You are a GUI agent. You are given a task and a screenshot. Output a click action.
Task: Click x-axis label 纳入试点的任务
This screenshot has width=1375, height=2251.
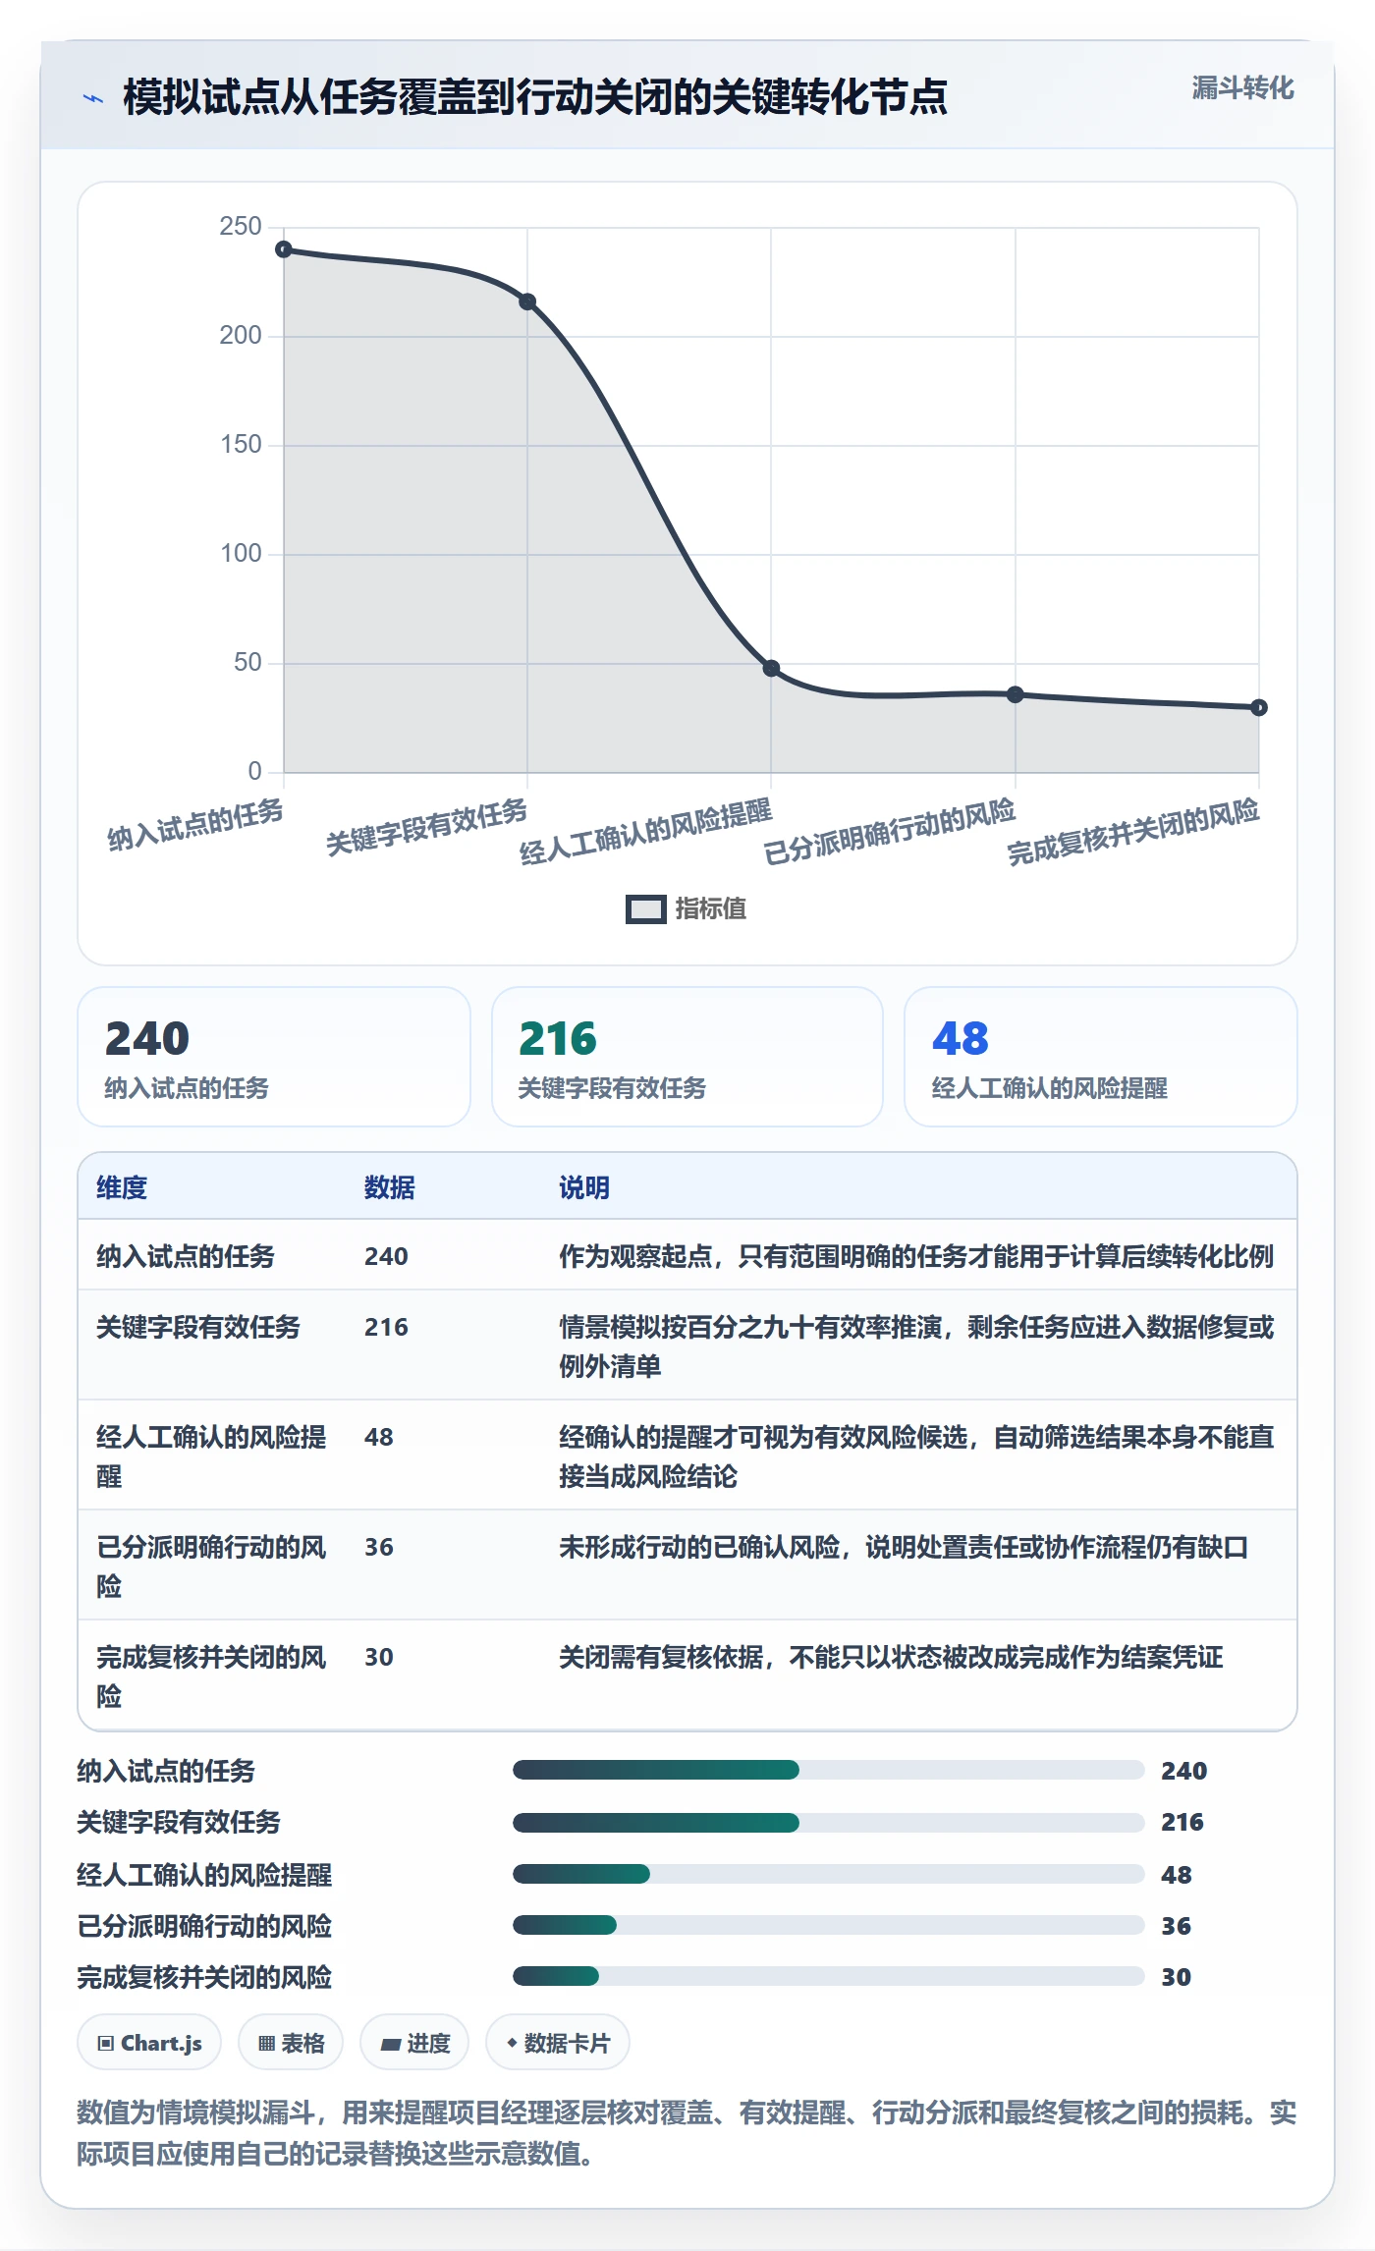195,825
